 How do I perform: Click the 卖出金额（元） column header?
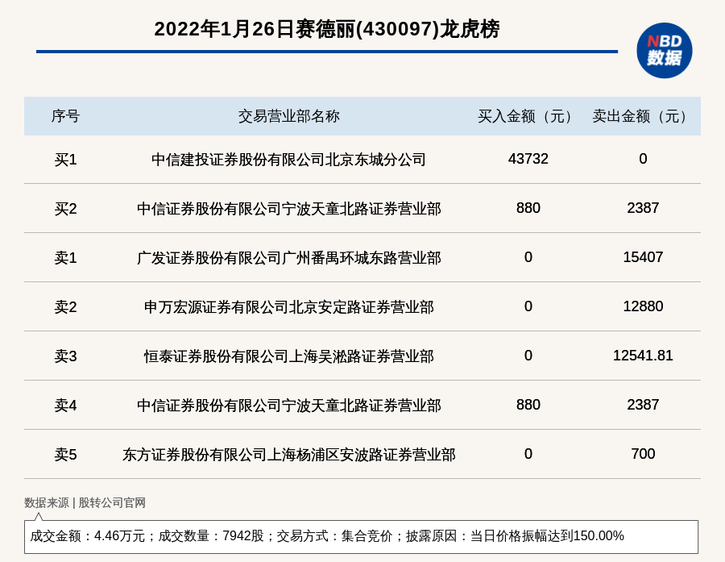[643, 116]
